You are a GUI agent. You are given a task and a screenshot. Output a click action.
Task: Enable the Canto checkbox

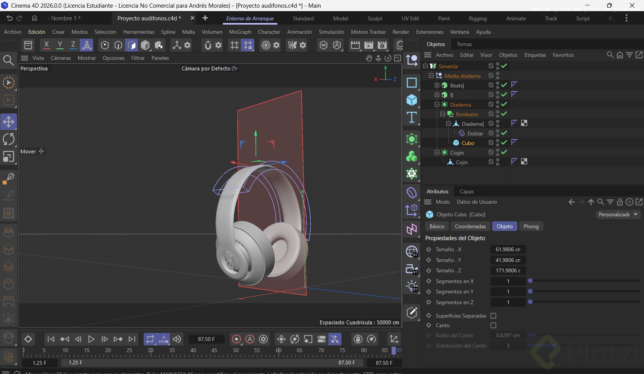[x=493, y=325]
